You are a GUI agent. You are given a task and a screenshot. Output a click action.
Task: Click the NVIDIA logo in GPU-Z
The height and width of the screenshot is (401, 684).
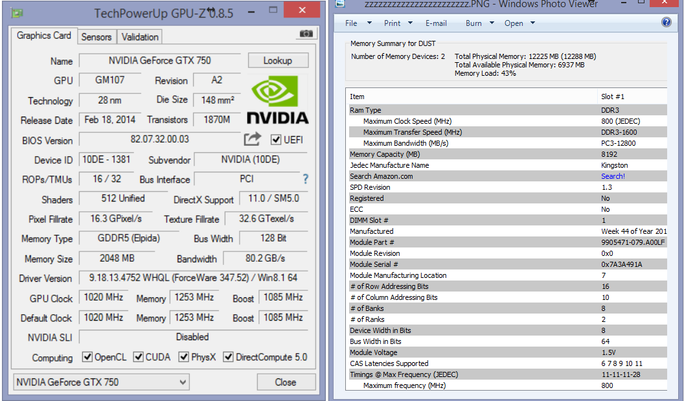(277, 100)
